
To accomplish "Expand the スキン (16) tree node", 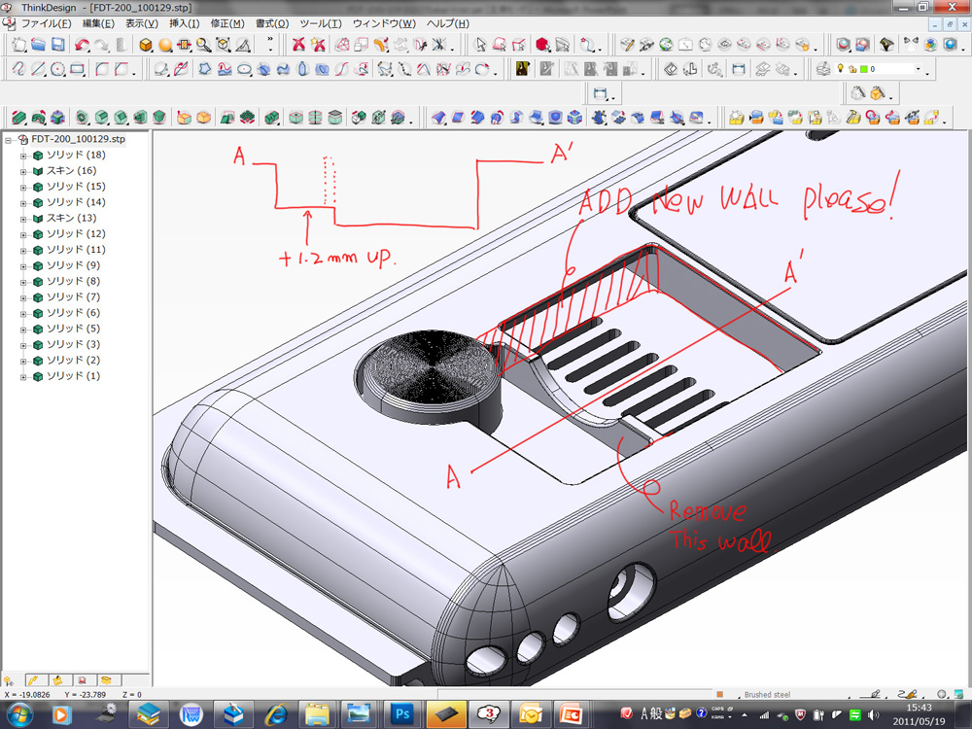I will click(x=23, y=171).
